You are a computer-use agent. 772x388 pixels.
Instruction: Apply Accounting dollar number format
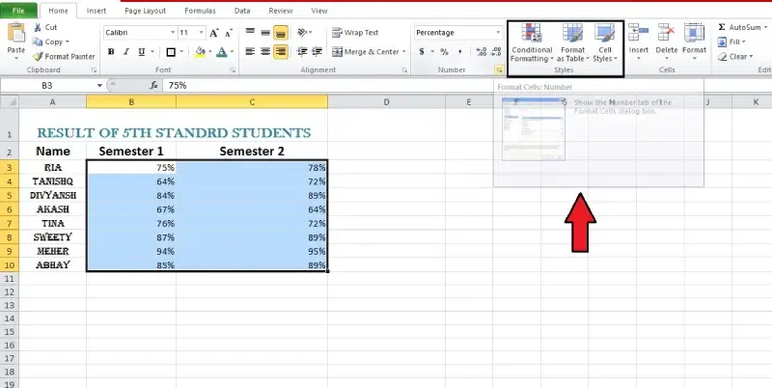422,52
